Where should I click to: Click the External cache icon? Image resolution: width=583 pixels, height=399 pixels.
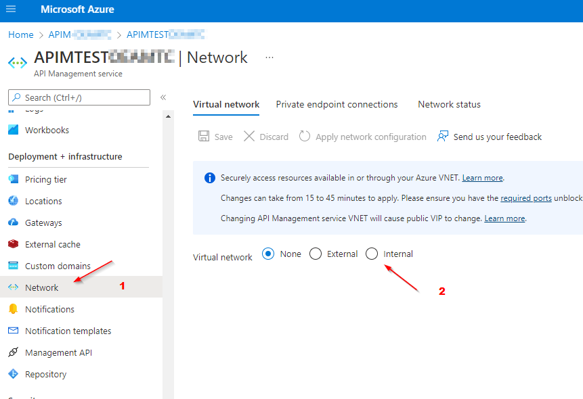point(13,244)
